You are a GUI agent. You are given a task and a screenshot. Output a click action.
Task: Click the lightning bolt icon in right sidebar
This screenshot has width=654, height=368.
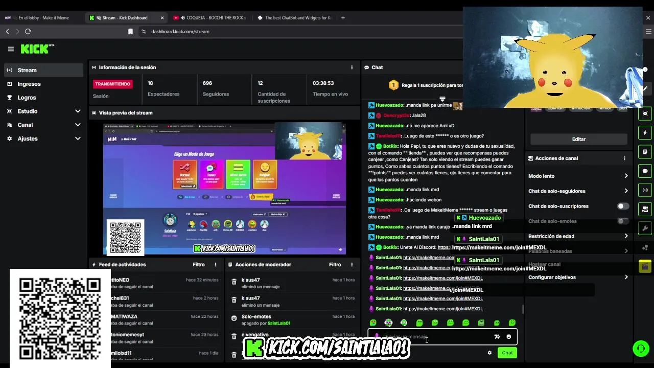coord(645,133)
